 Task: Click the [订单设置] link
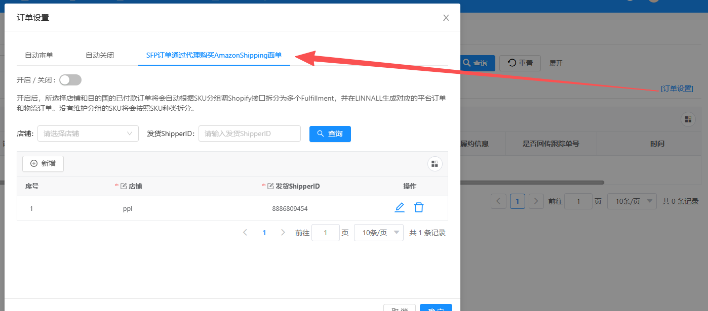pyautogui.click(x=677, y=88)
